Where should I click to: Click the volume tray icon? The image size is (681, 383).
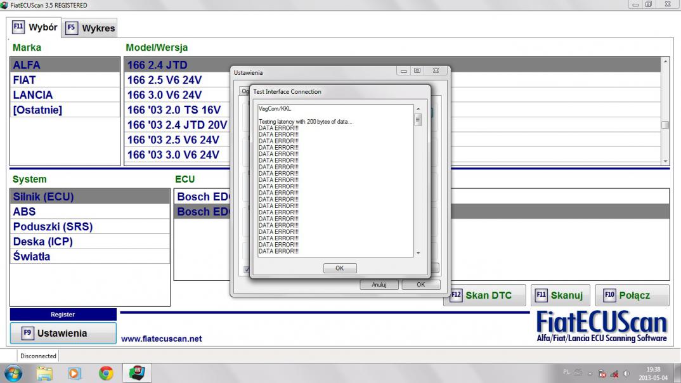point(626,373)
